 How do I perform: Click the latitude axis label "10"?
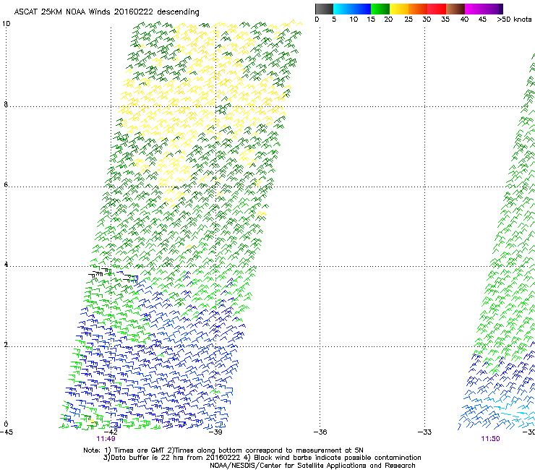[6, 24]
